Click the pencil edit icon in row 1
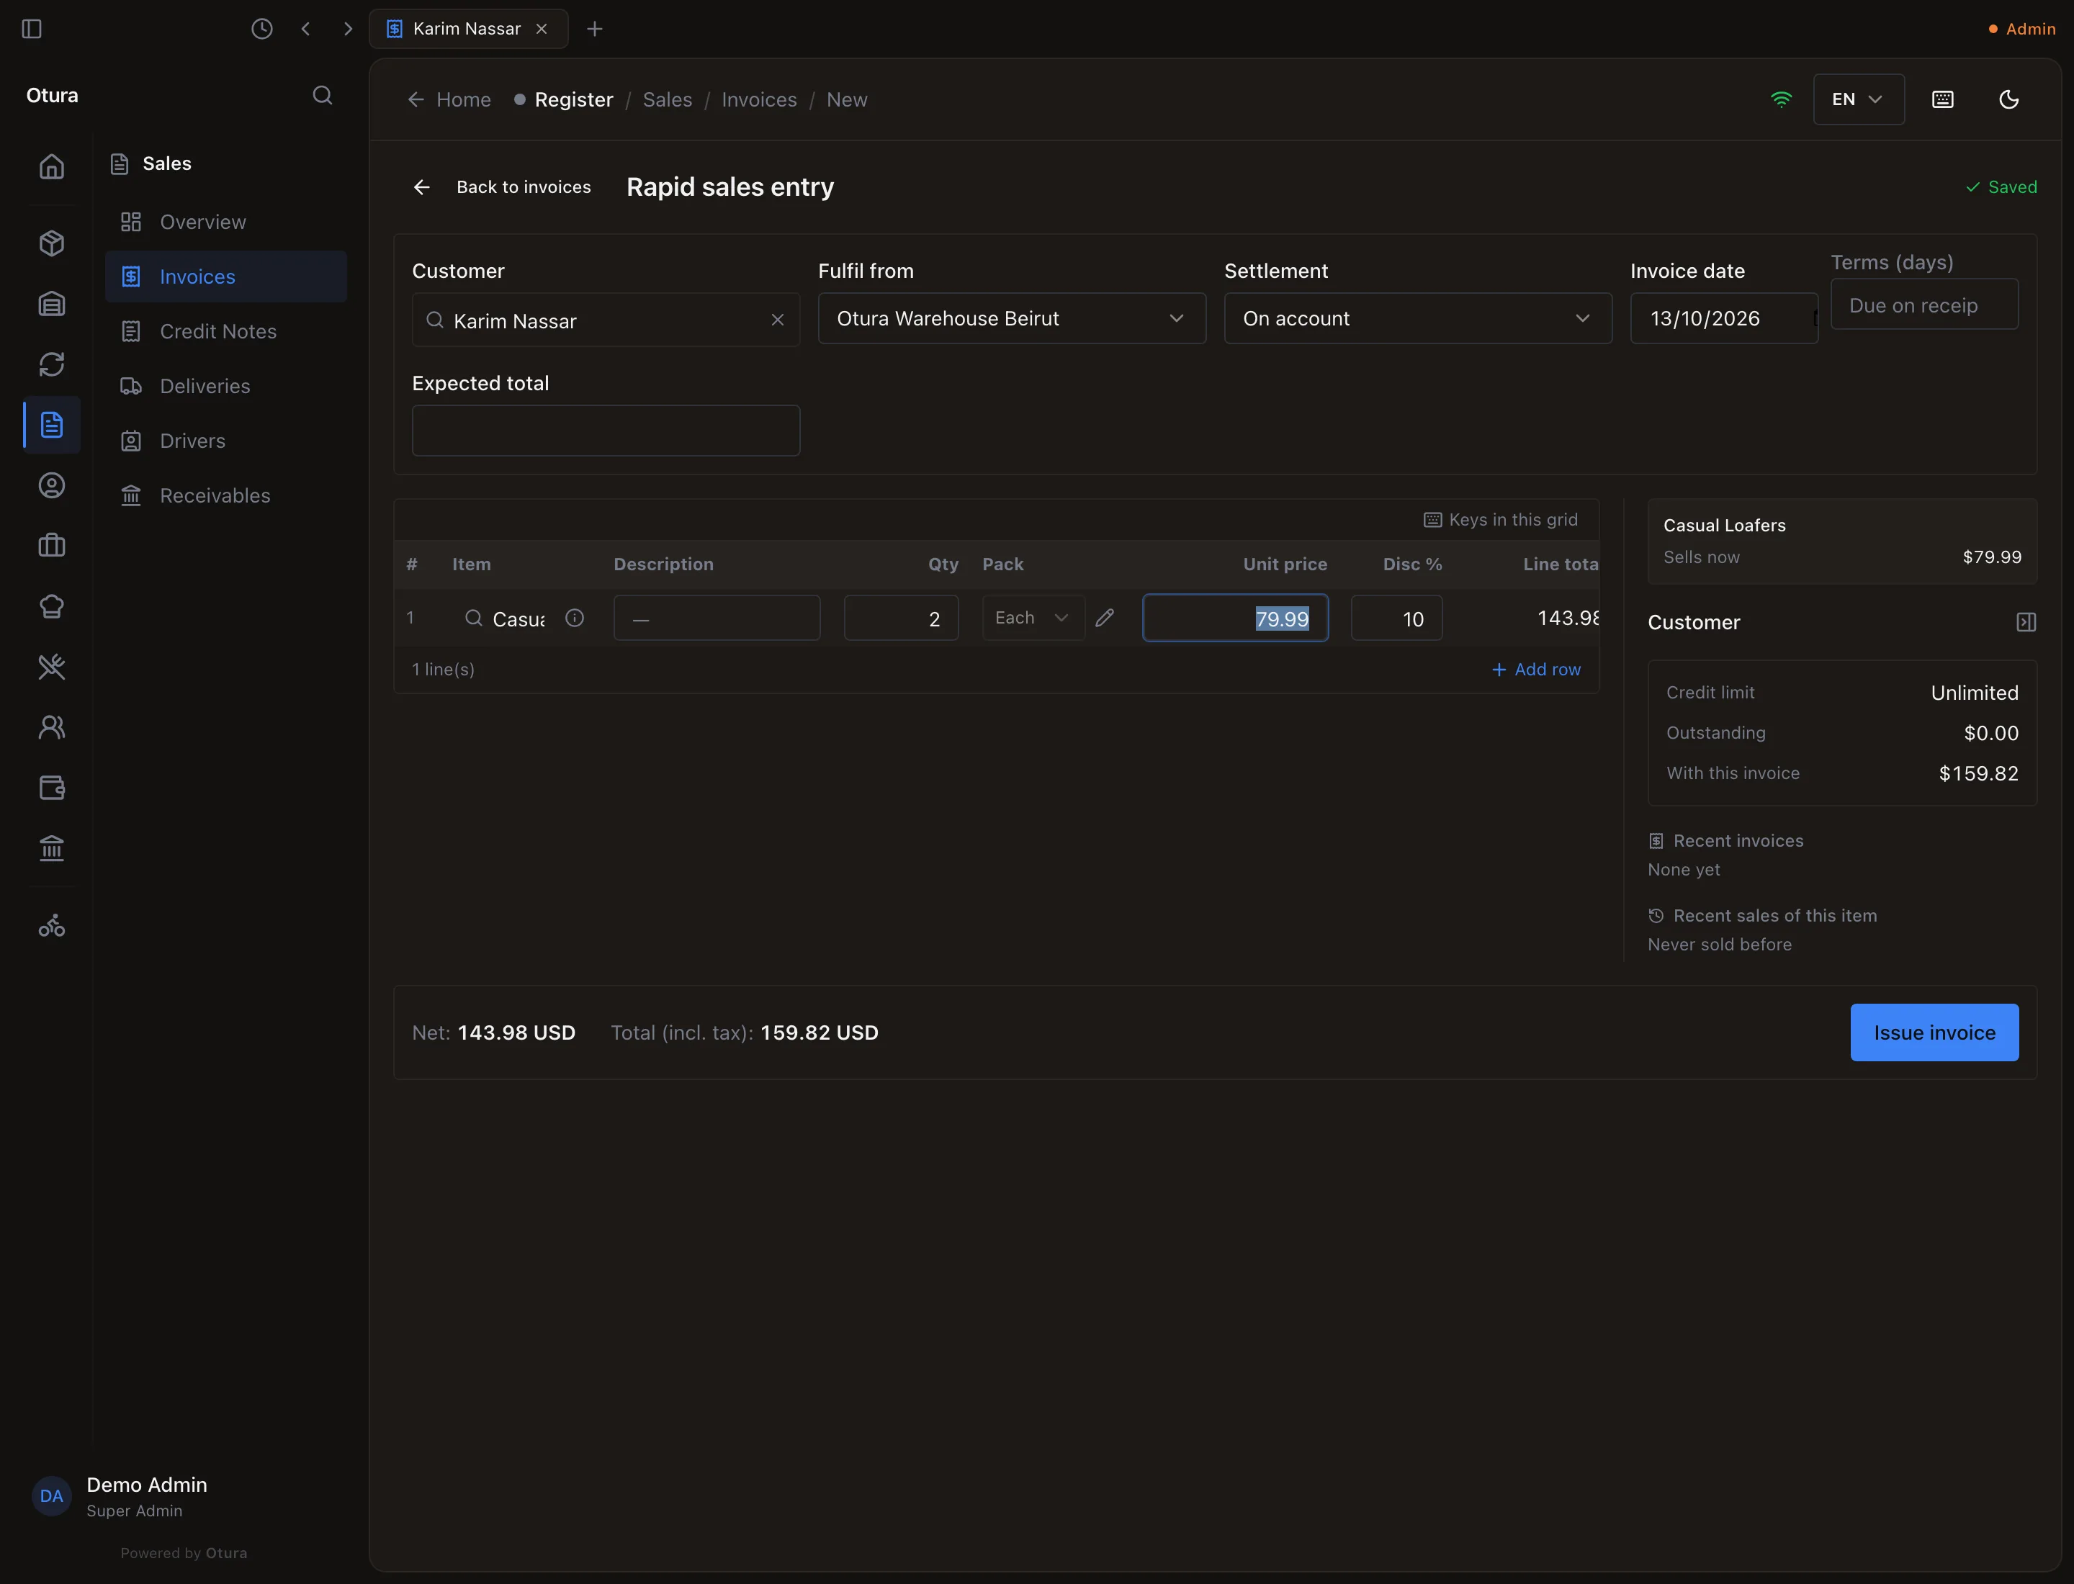Viewport: 2074px width, 1584px height. (1105, 618)
